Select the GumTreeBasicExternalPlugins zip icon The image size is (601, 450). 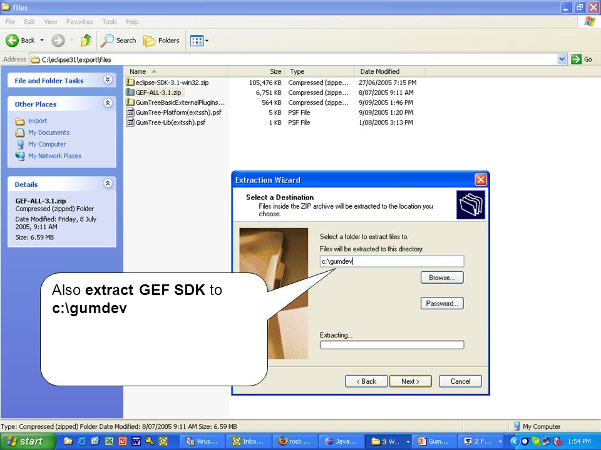point(130,102)
